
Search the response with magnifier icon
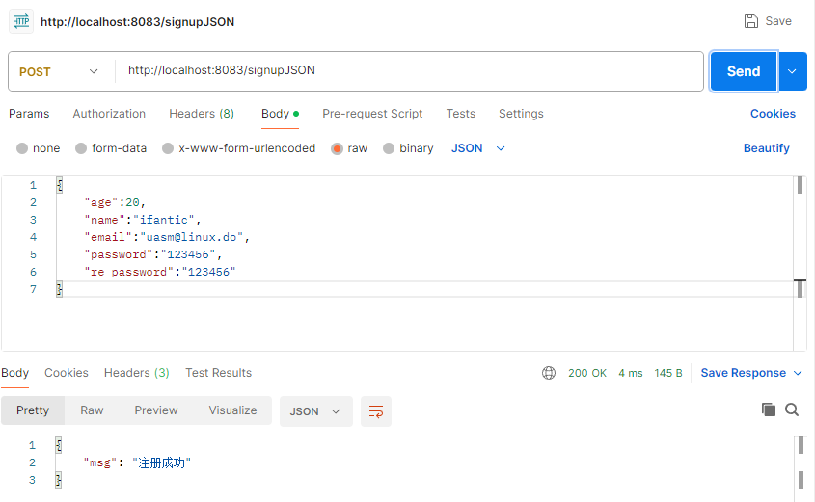click(792, 410)
